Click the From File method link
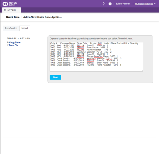 point(14,45)
